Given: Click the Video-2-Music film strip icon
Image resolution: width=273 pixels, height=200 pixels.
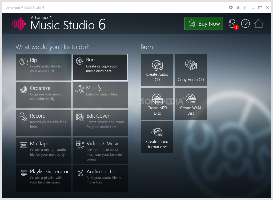Looking at the screenshot, I should point(80,145).
